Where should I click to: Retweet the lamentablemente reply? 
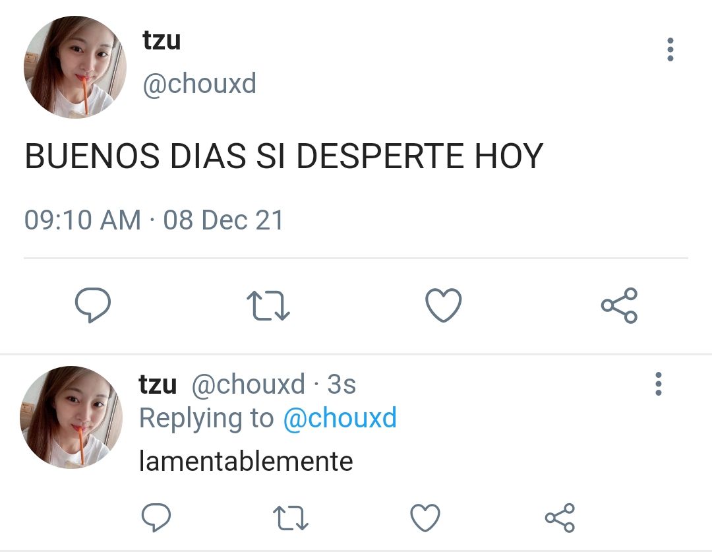pos(291,518)
